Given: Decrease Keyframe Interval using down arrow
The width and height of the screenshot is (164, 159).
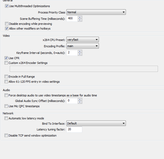Looking at the screenshot, I should 80,54.
